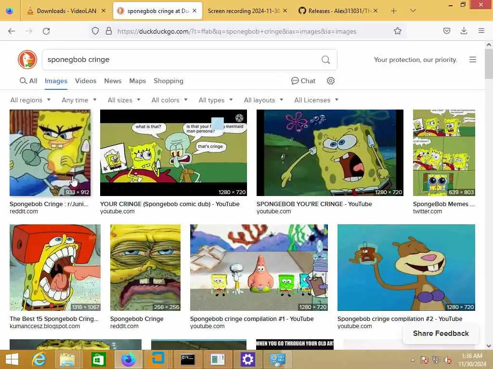Viewport: 493px width, 369px height.
Task: Expand the All types filter
Action: (x=216, y=100)
